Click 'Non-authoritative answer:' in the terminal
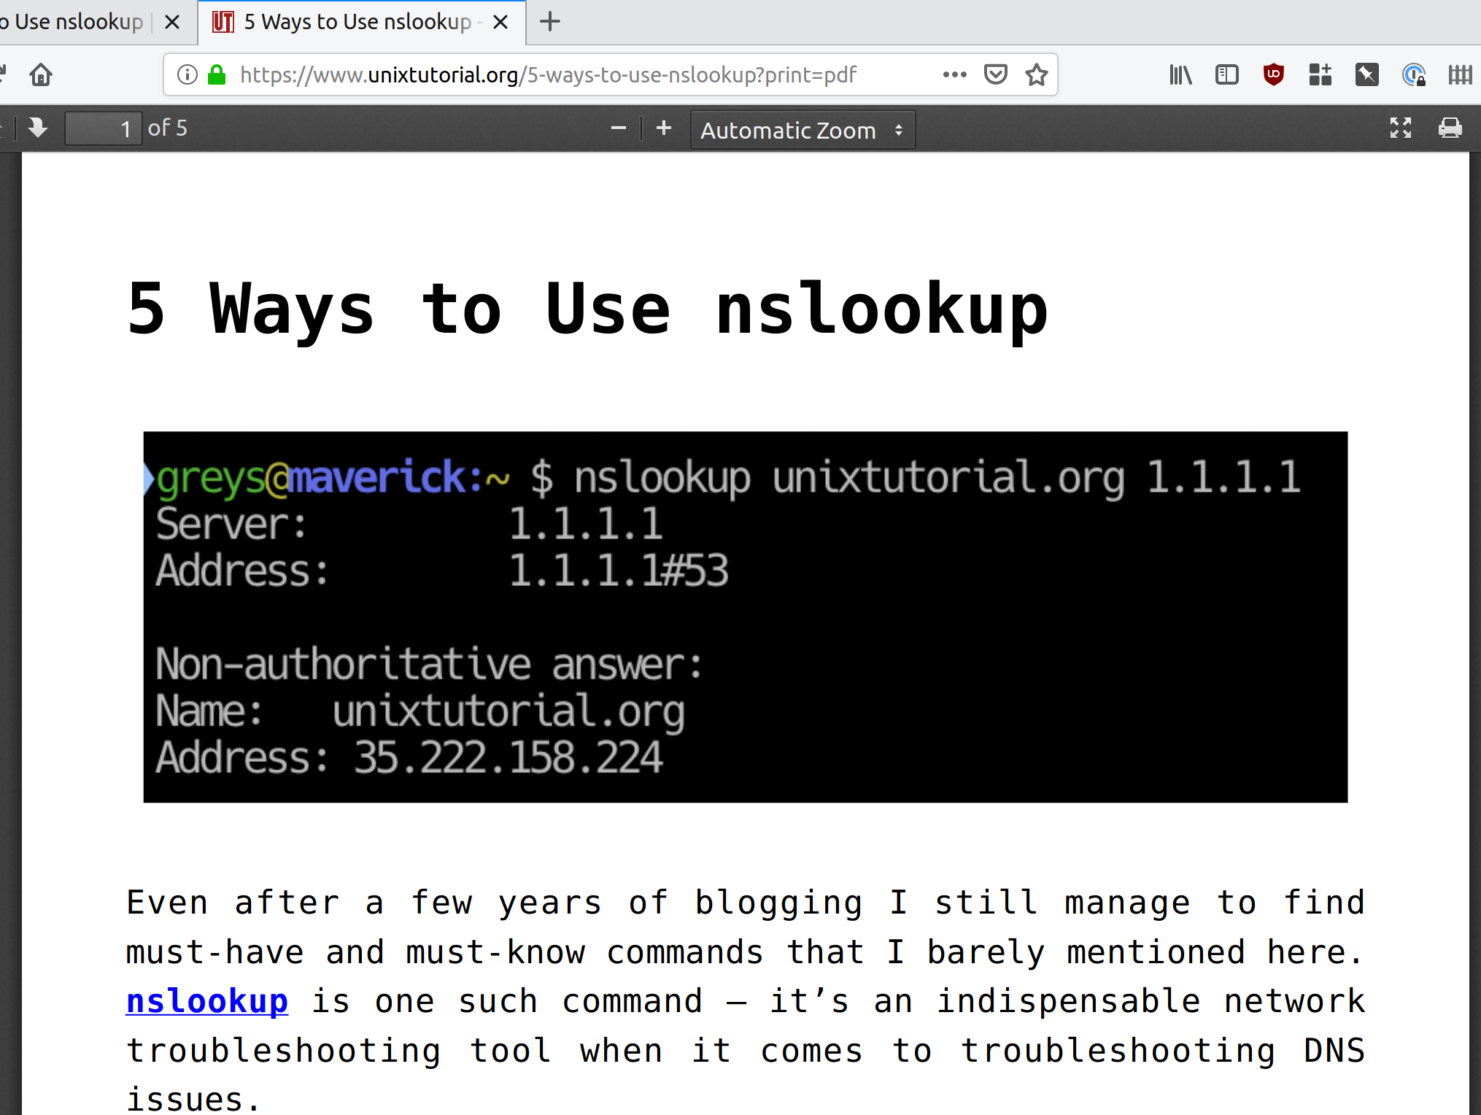Viewport: 1481px width, 1115px height. 429,664
